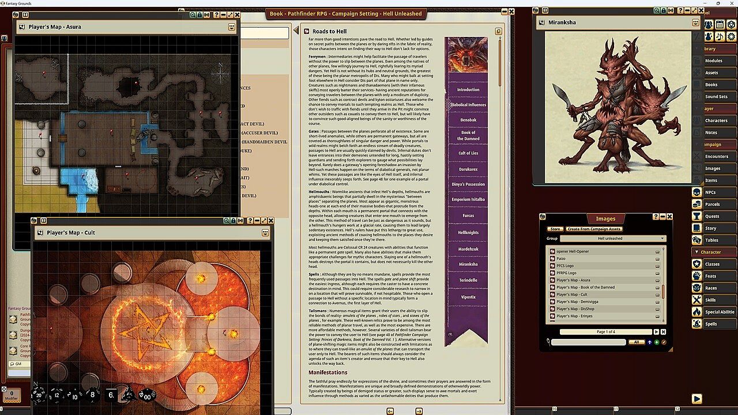
Task: Click the Spells wizard hat icon
Action: pos(696,324)
